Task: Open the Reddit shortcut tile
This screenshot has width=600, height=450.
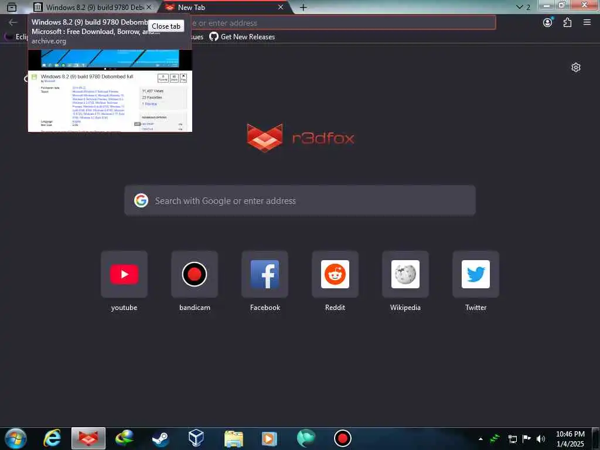Action: tap(335, 274)
